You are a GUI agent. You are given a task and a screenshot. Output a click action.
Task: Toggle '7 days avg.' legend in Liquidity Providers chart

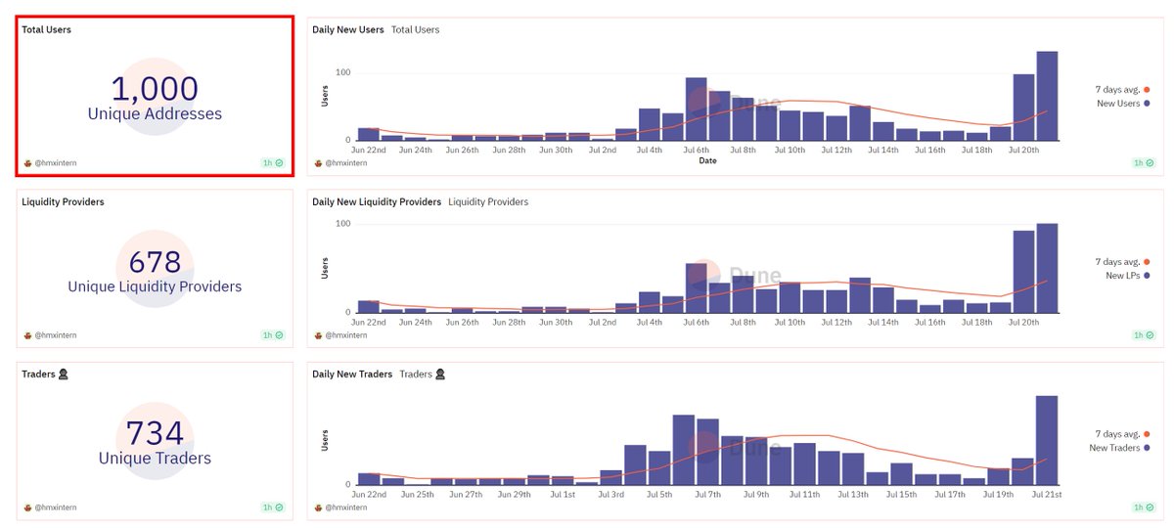[1122, 262]
